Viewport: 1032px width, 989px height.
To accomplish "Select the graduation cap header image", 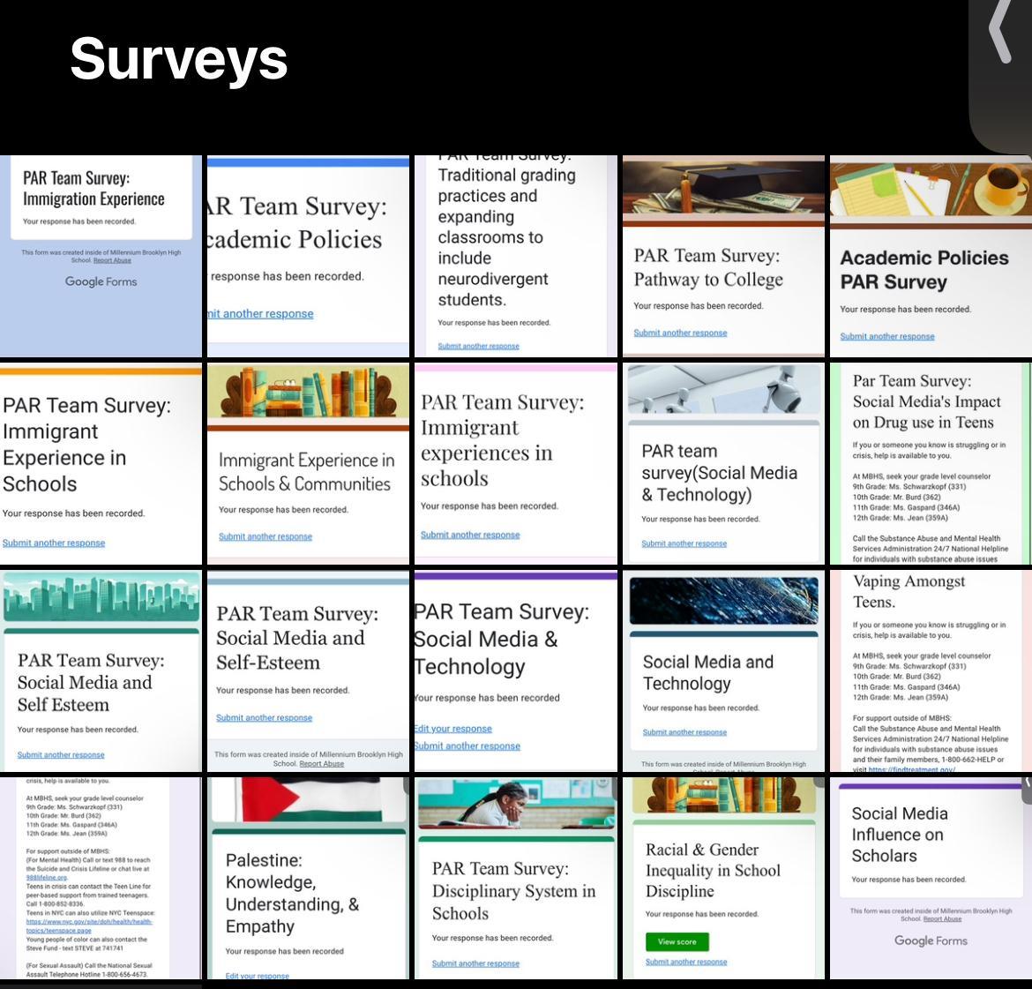I will (x=723, y=188).
